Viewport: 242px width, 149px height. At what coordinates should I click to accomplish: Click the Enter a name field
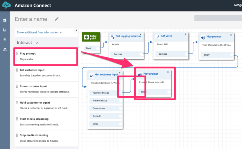tap(31, 19)
